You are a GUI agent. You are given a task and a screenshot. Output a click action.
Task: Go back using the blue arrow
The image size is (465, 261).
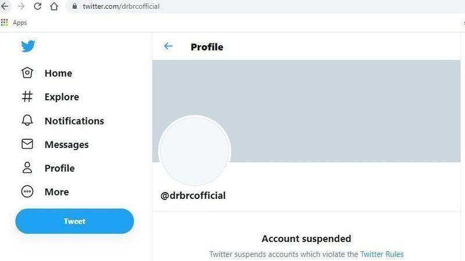[x=169, y=46]
